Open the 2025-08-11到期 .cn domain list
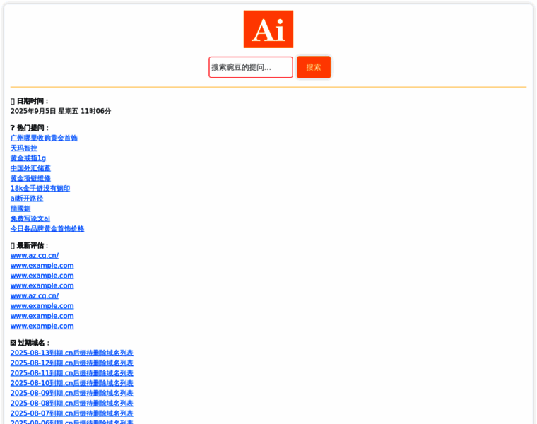This screenshot has width=537, height=424. coord(71,373)
